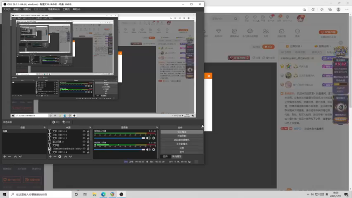Open the Windows Start menu
Screen dimensions: 352x198
(4, 194)
